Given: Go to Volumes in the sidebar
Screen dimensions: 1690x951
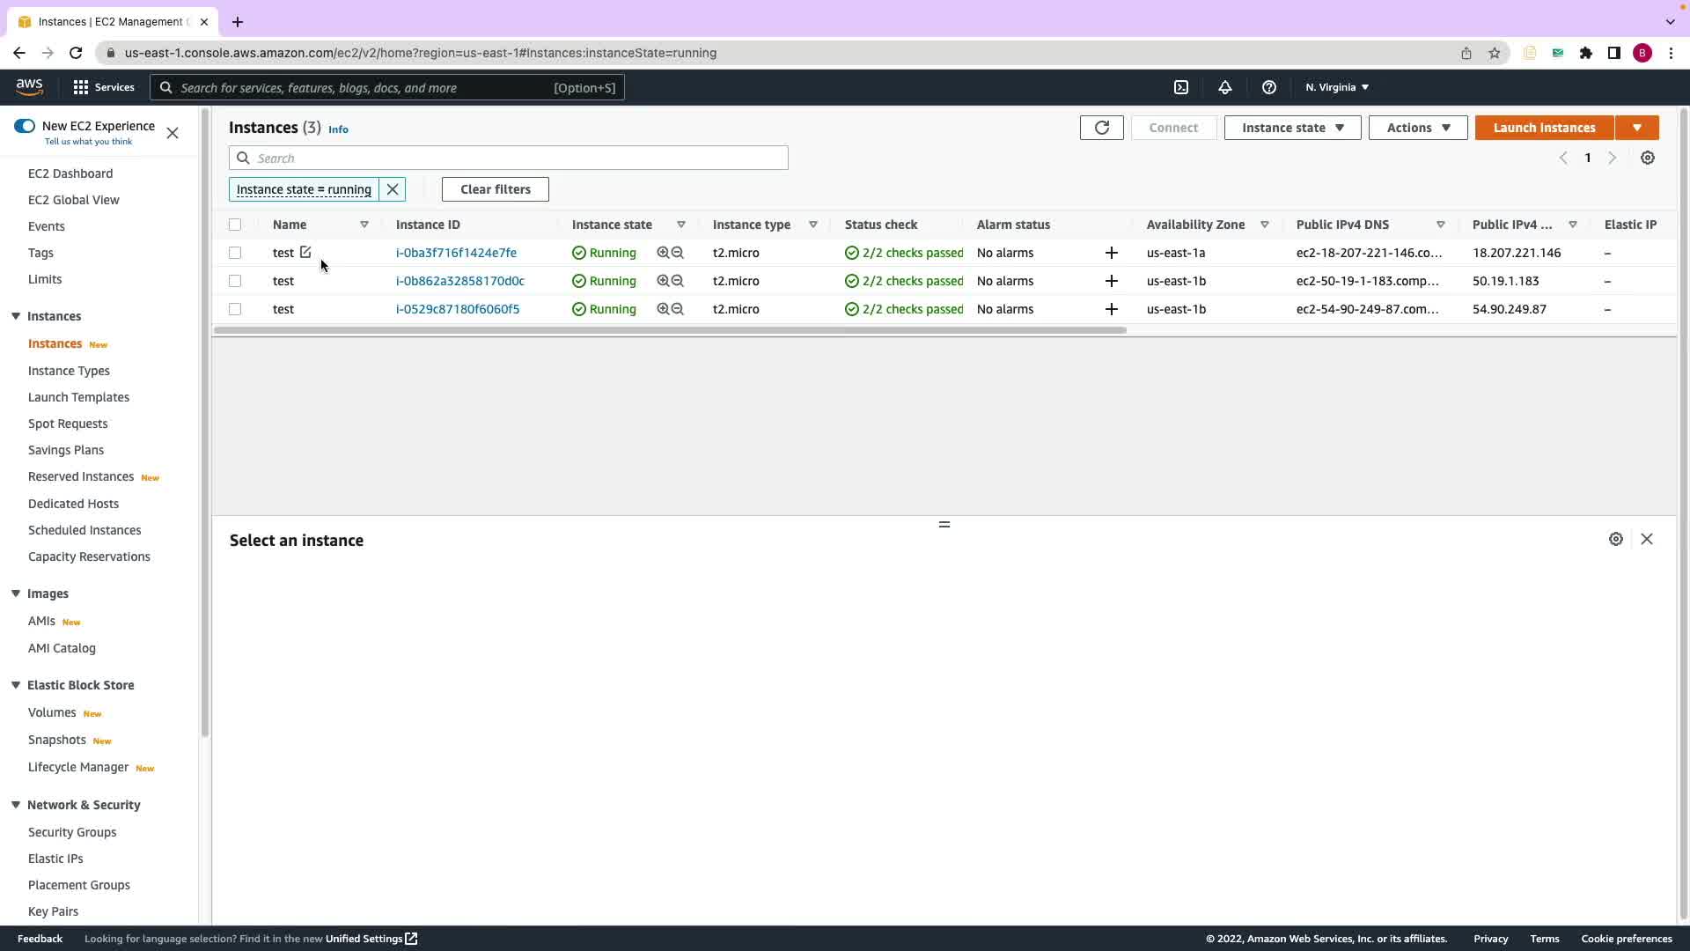Looking at the screenshot, I should tap(52, 712).
